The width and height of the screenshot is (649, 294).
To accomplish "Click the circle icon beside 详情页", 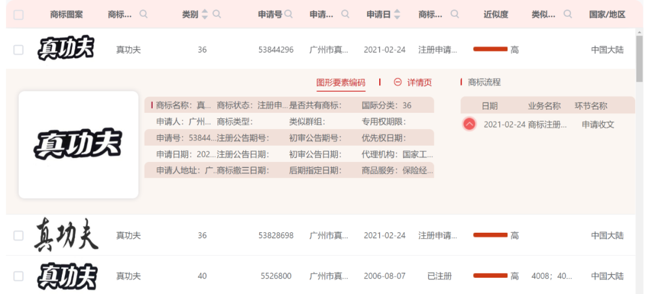I will point(398,82).
